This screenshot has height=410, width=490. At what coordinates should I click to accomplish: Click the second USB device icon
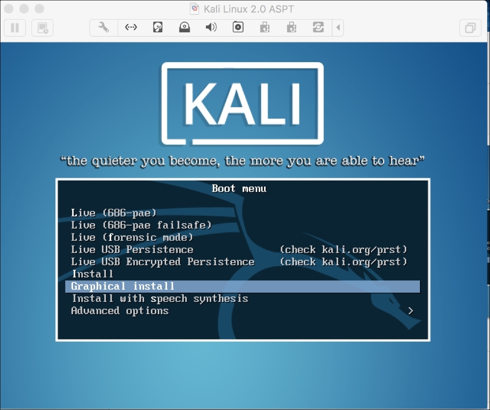[x=291, y=28]
